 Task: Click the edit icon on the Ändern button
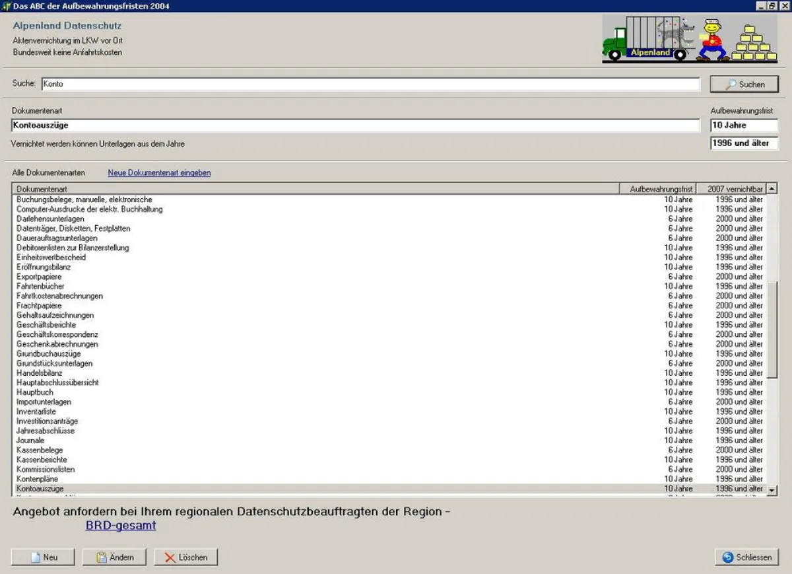point(102,557)
